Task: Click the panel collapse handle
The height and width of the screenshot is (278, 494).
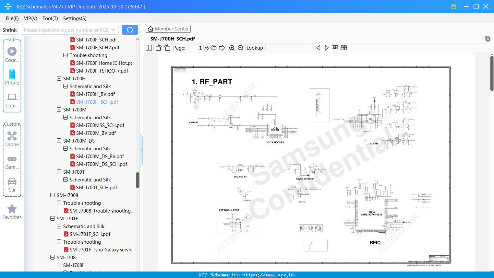Action: [141, 150]
